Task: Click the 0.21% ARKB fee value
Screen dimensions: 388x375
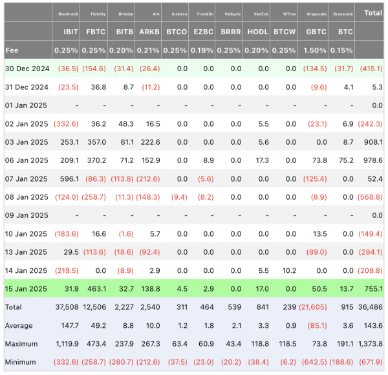Action: 148,50
